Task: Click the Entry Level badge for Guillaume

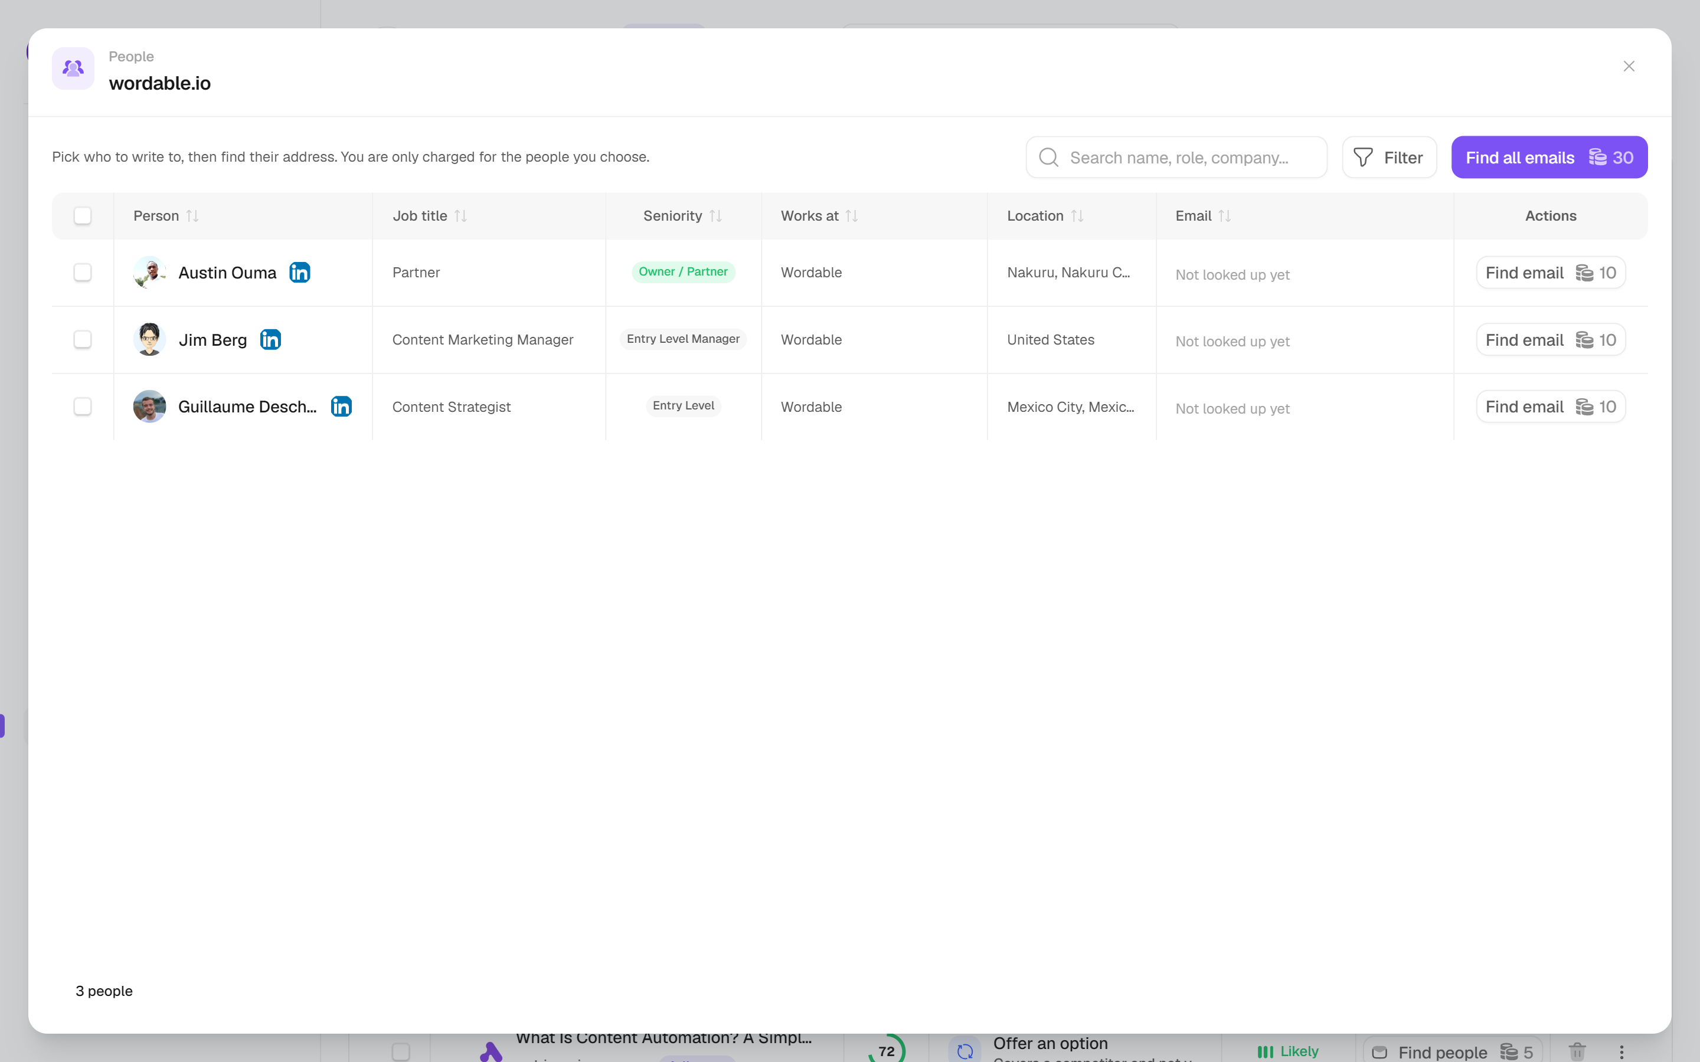Action: coord(683,406)
